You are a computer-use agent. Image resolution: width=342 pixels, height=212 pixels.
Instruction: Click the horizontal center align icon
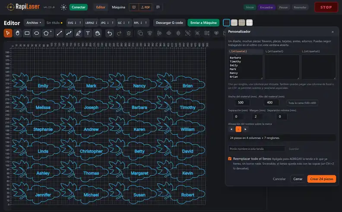(149, 33)
